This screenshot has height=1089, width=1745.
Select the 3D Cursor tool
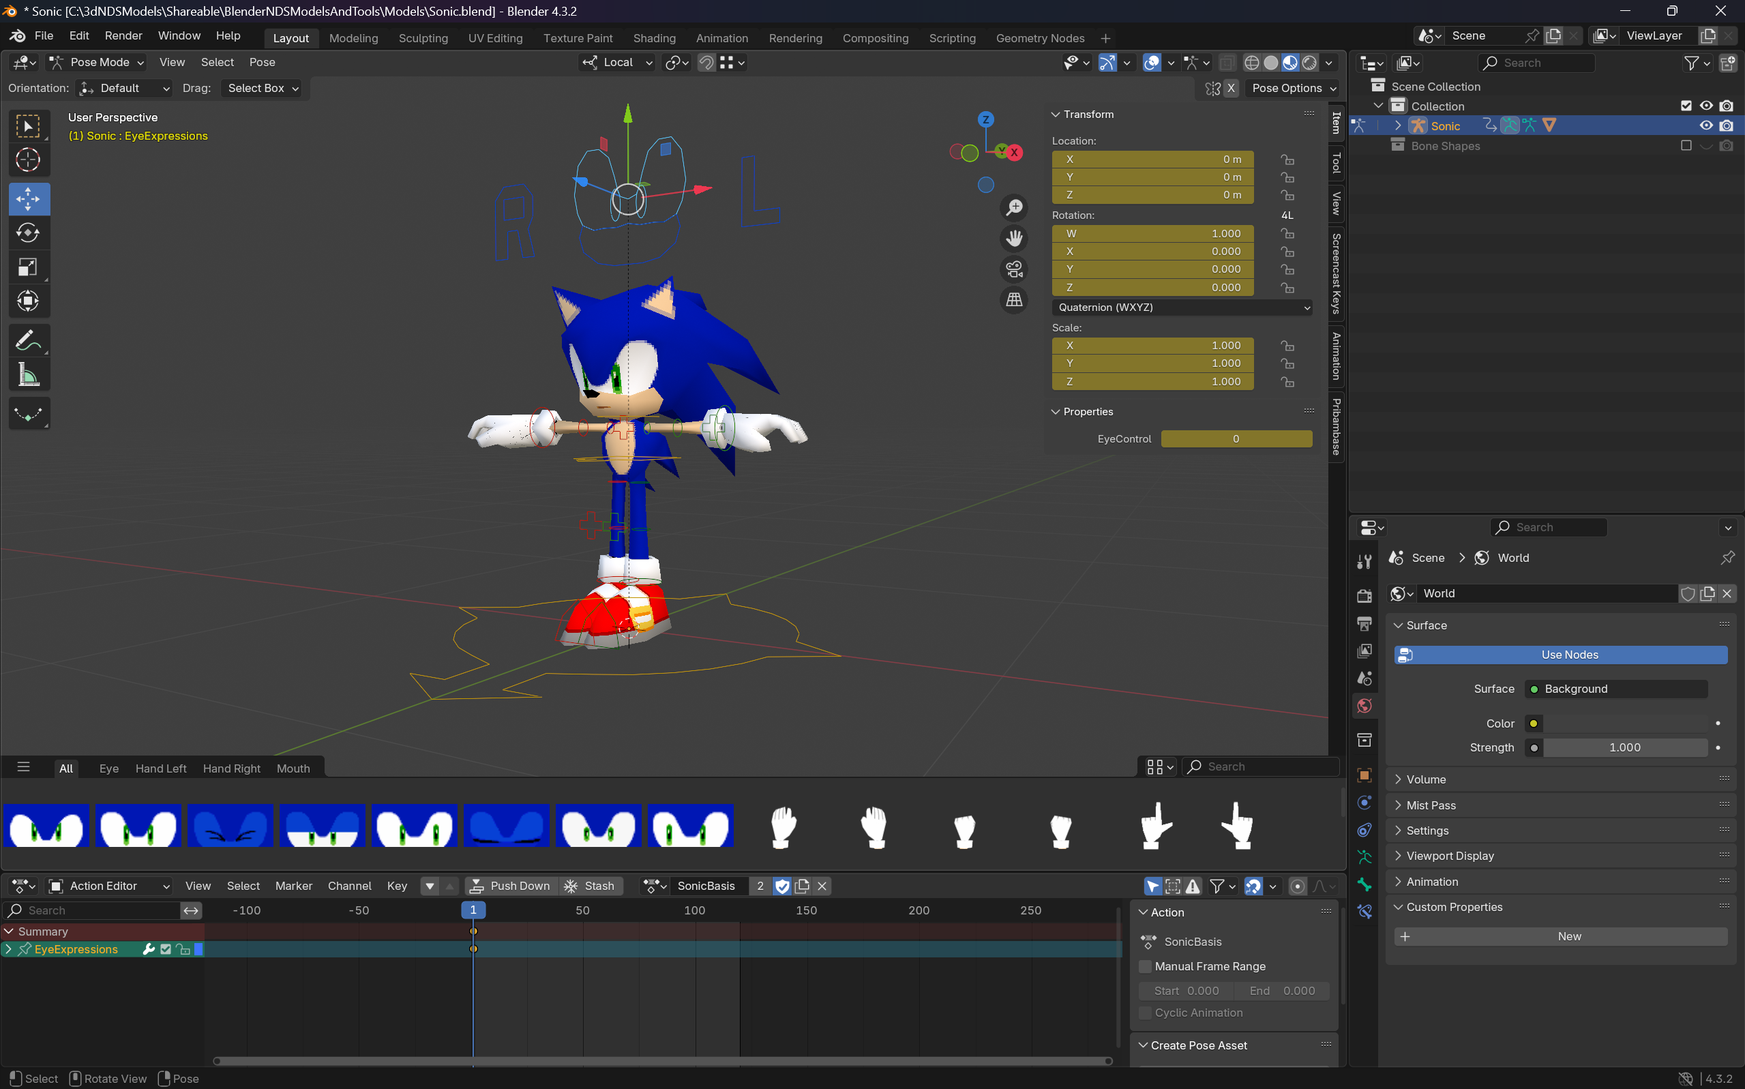click(28, 160)
